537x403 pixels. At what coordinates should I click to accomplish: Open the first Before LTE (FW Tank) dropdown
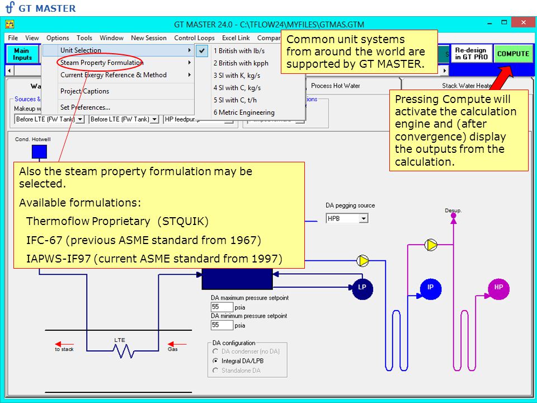coord(80,119)
